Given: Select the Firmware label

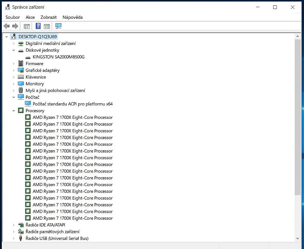Looking at the screenshot, I should tap(34, 64).
